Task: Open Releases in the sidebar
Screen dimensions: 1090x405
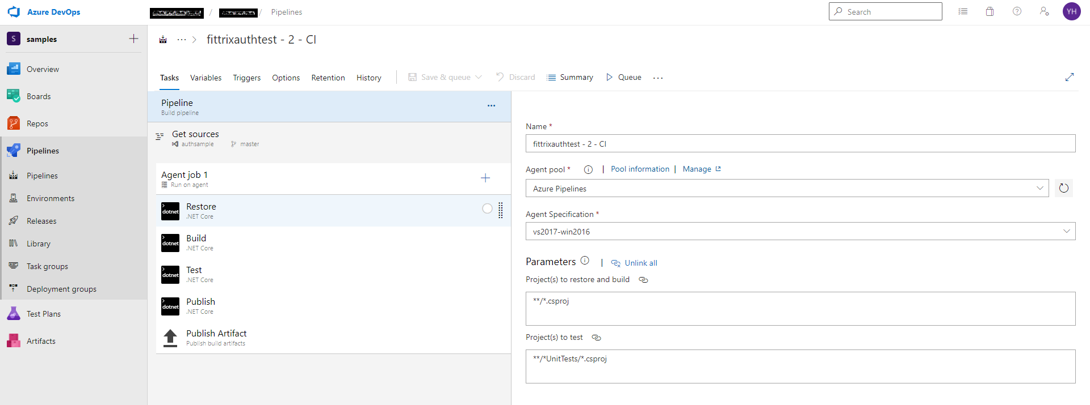Action: 41,221
